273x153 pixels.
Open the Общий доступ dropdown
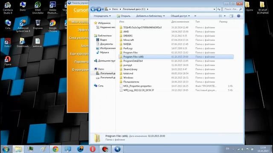click(180, 16)
